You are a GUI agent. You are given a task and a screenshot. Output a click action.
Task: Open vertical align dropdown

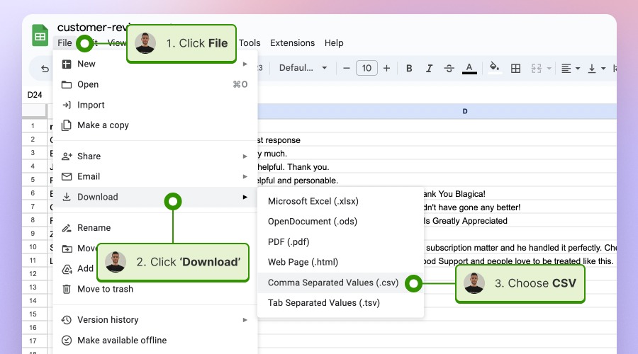coord(596,69)
